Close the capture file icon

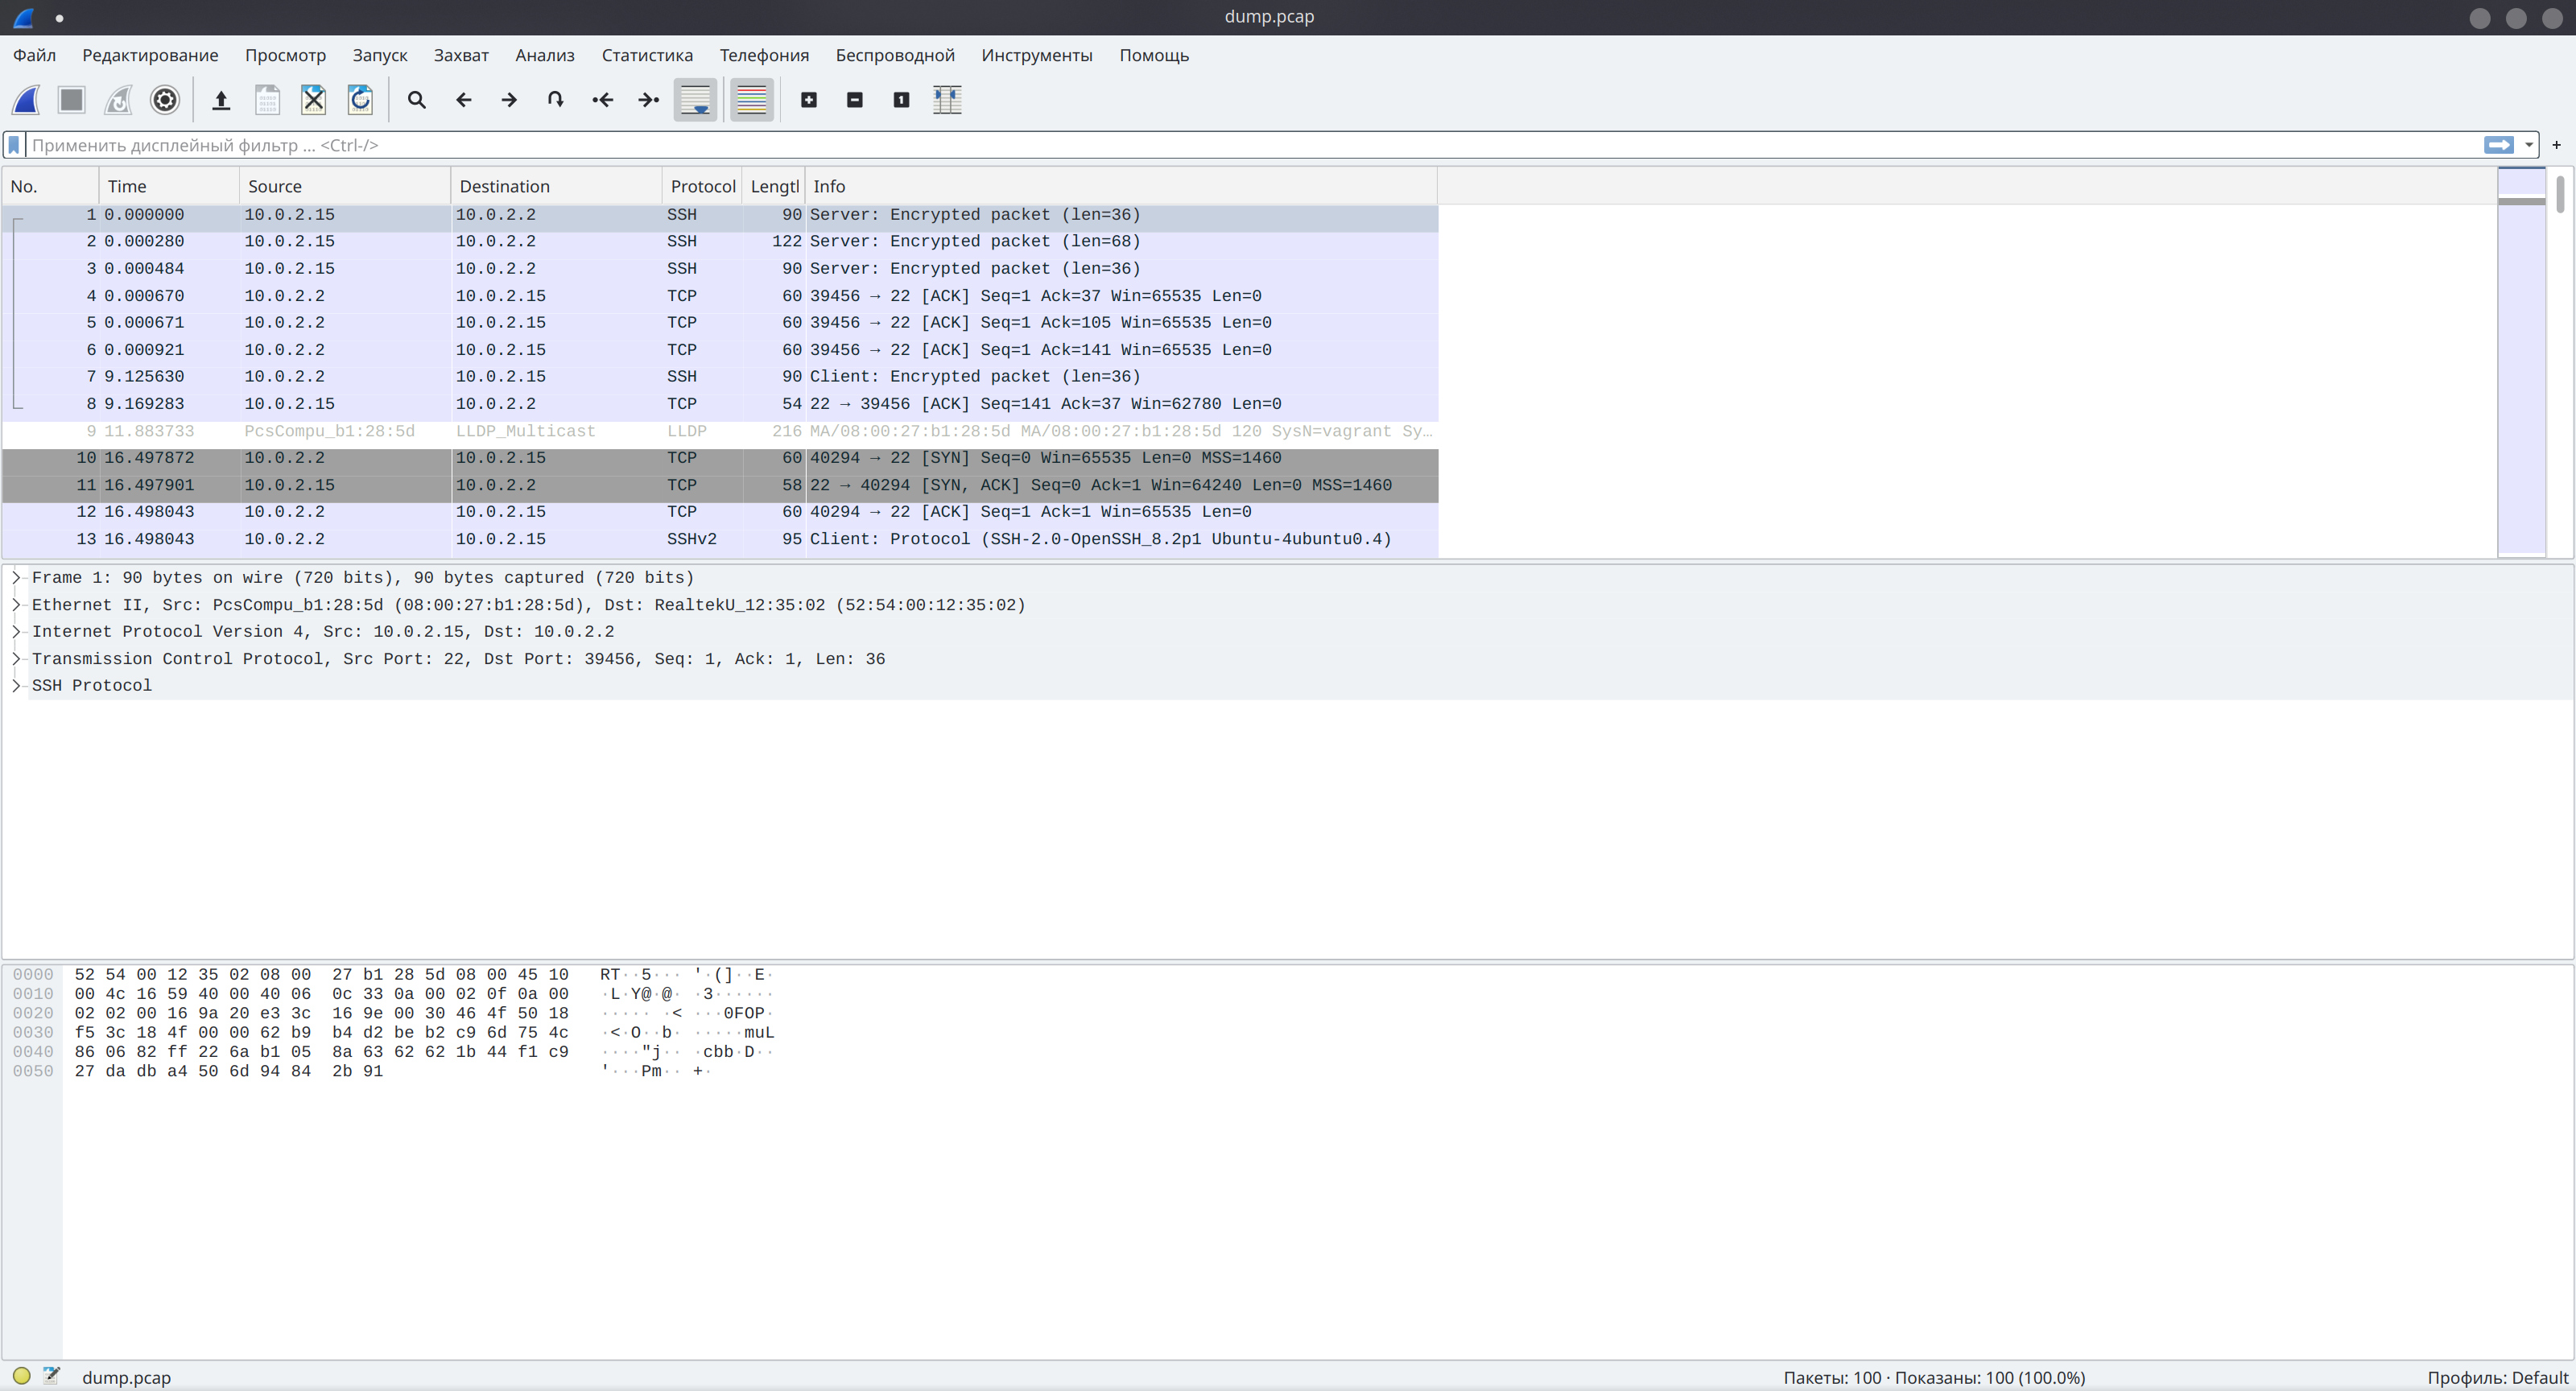(313, 100)
